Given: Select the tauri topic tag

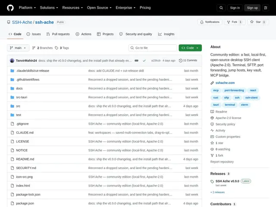Looking at the screenshot, I should (216, 105).
